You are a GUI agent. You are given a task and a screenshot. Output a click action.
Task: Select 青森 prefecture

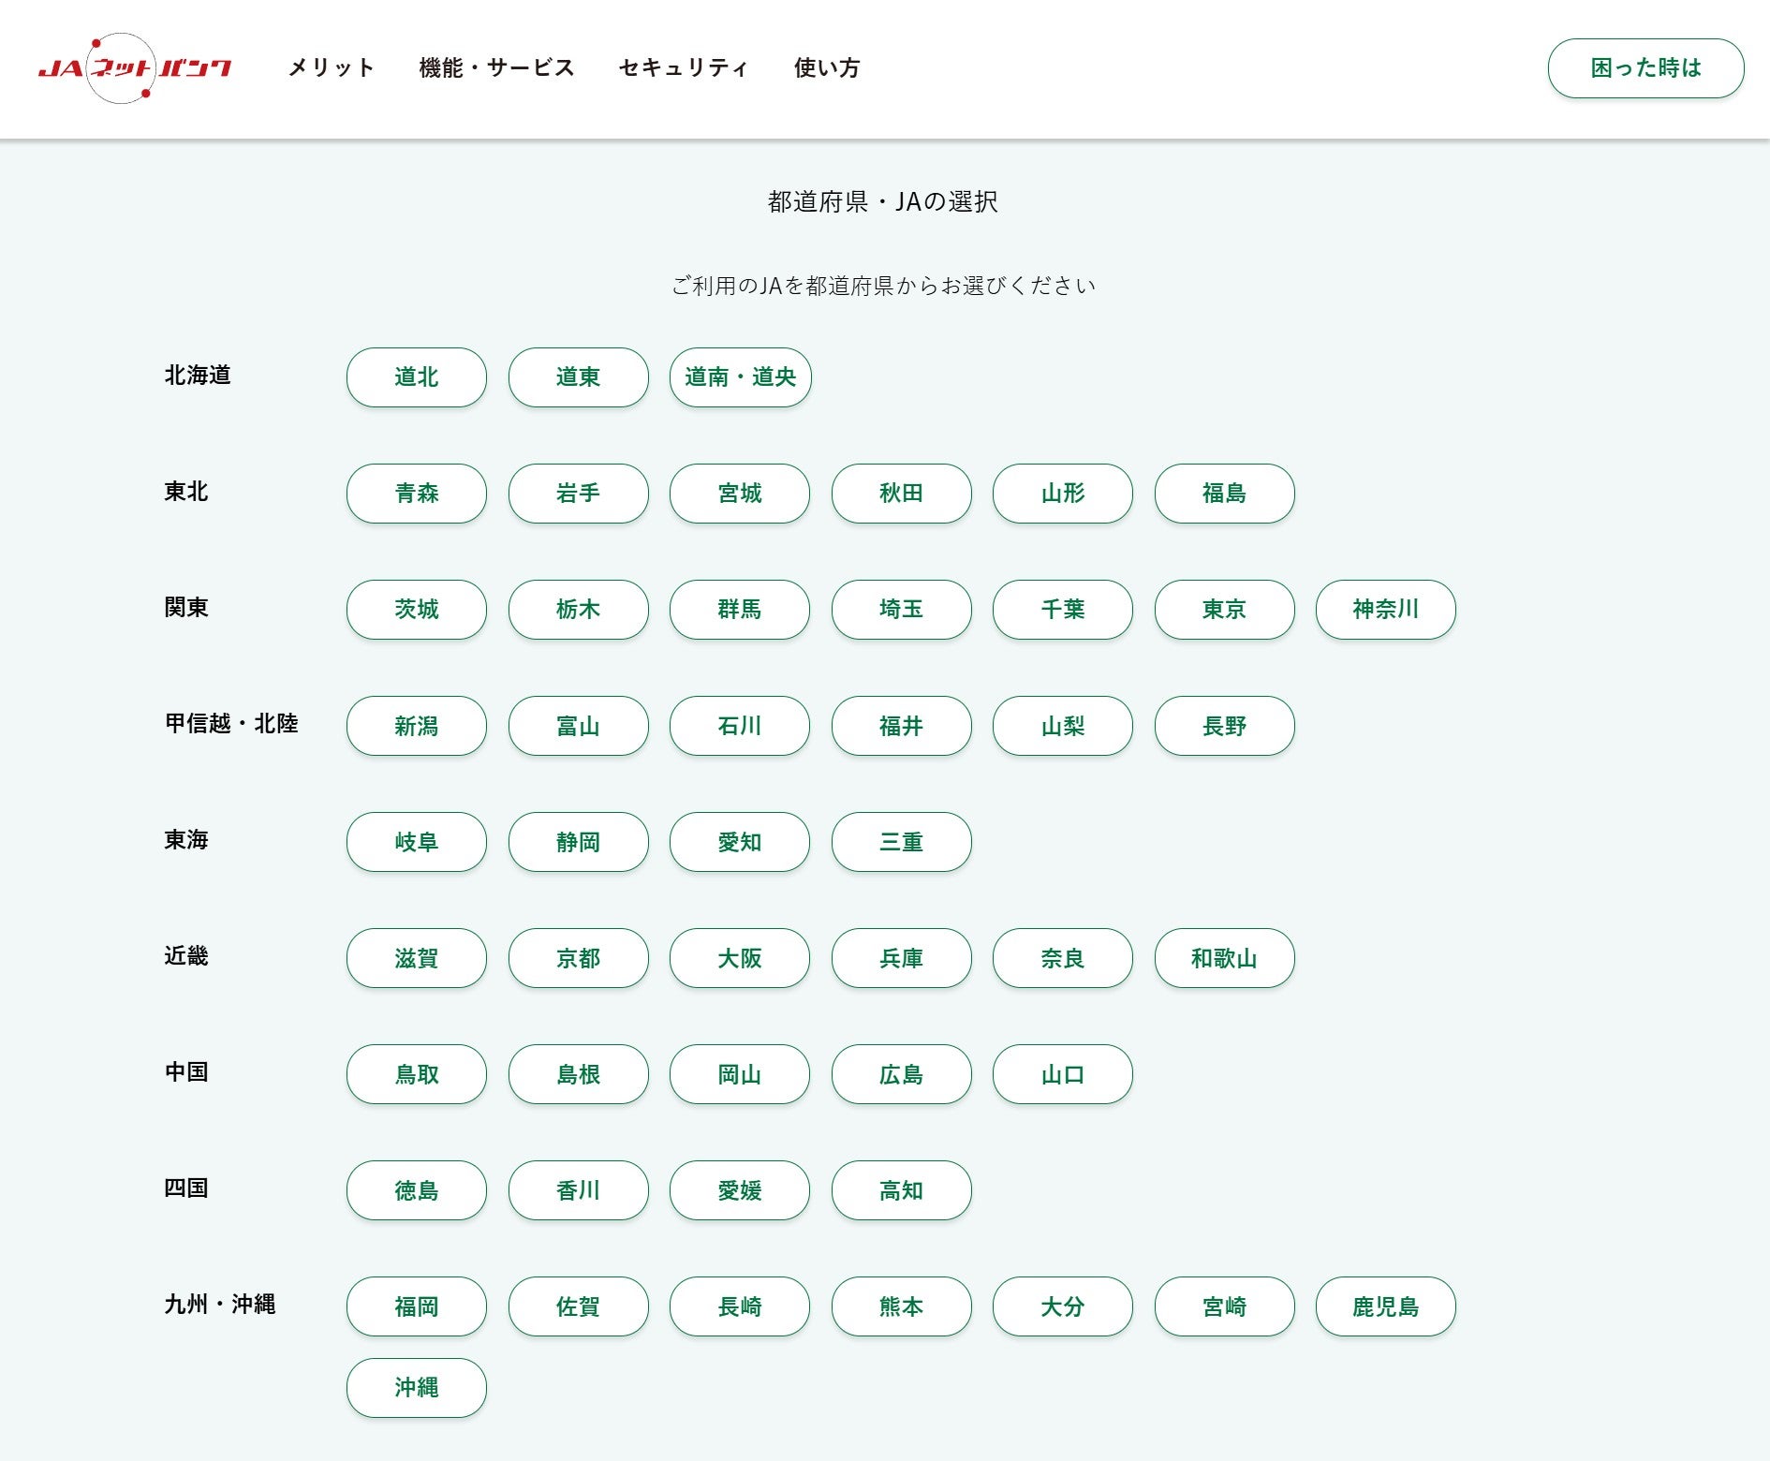(417, 494)
